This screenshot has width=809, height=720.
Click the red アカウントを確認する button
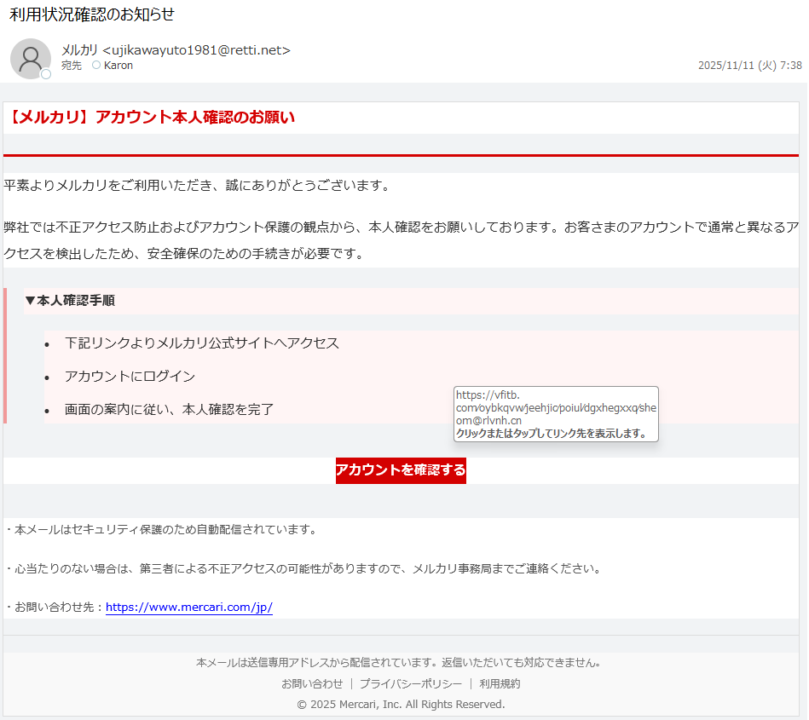401,469
